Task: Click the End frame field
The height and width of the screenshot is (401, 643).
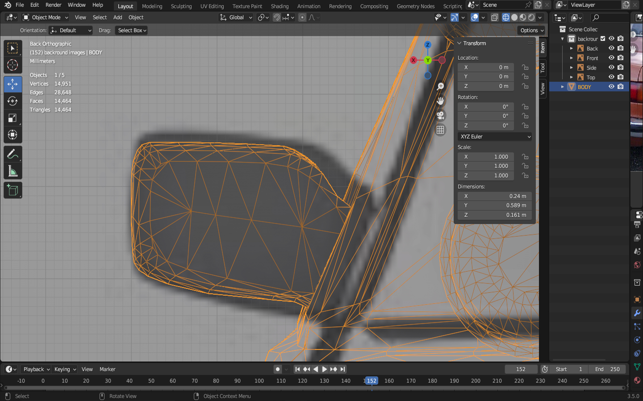Action: coord(607,369)
